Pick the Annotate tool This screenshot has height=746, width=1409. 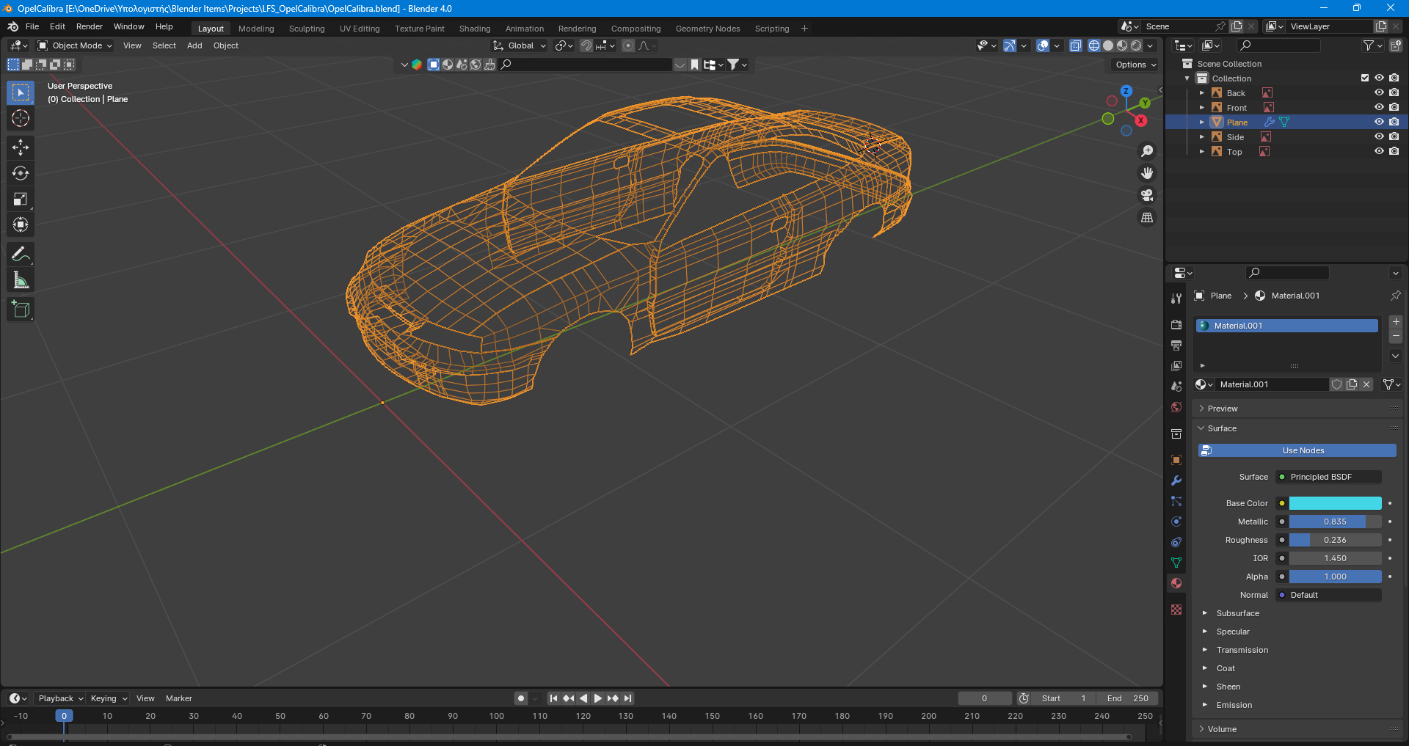[21, 255]
